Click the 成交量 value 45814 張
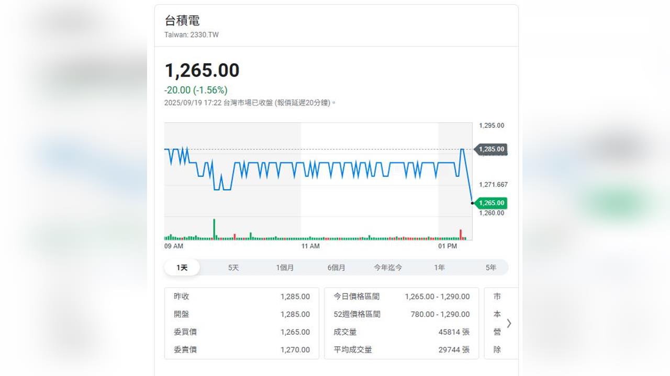Viewport: 670px width, 376px height. [x=454, y=332]
